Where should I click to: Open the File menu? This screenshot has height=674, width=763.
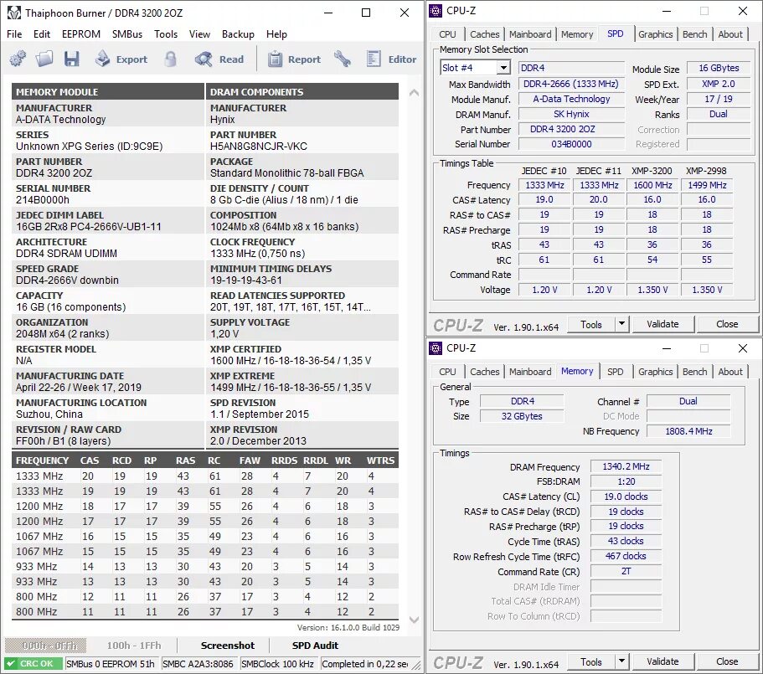point(14,34)
